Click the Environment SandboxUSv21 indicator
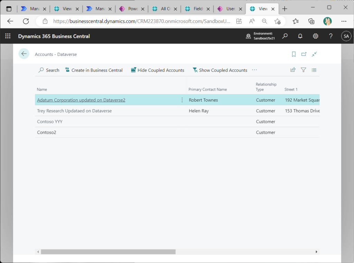The image size is (354, 263). pos(260,36)
